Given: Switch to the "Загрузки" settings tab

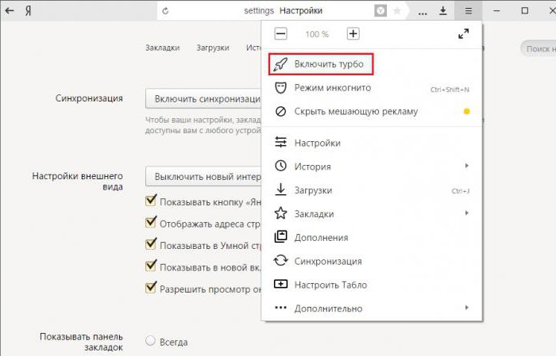Looking at the screenshot, I should pos(213,48).
